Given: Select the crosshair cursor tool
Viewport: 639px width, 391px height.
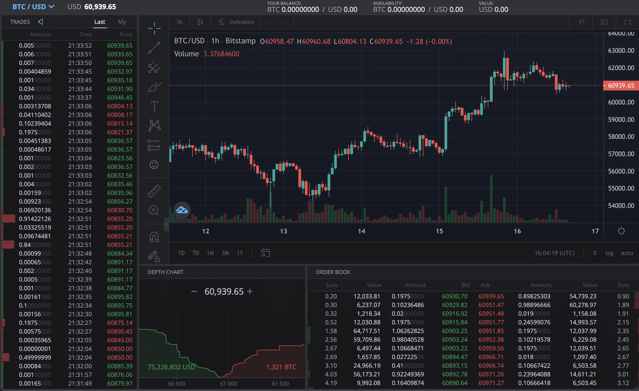Looking at the screenshot, I should (154, 28).
